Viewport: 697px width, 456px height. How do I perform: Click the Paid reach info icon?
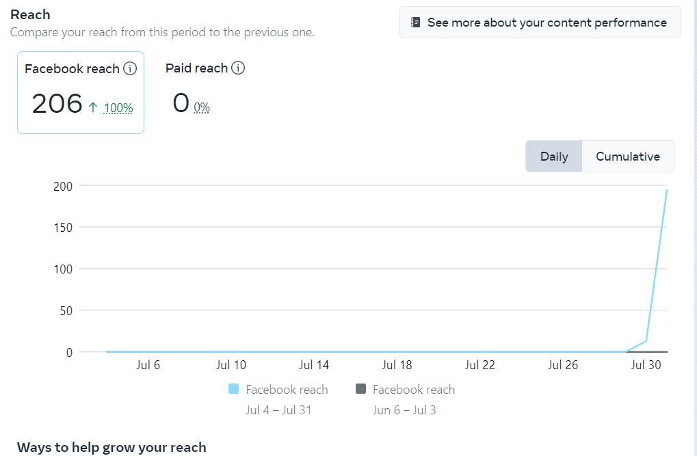pos(238,68)
